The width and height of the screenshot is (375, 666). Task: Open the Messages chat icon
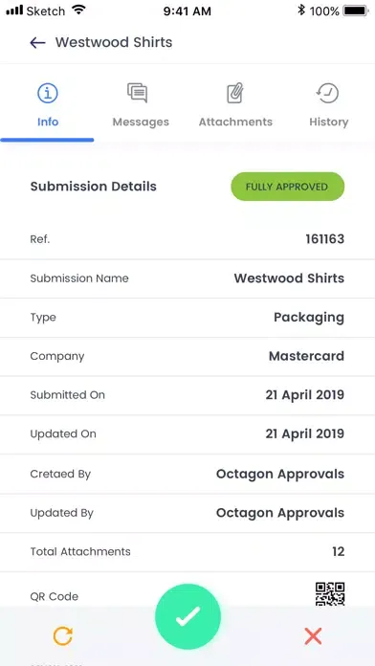138,93
